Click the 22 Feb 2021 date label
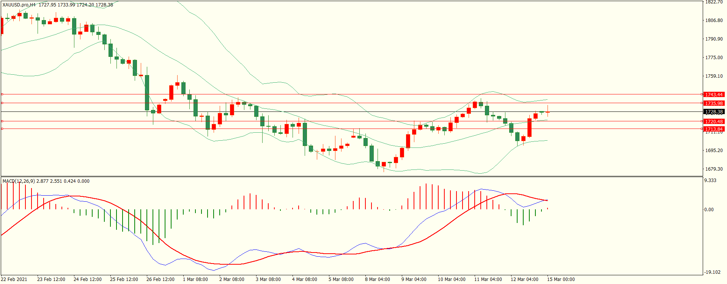This screenshot has width=727, height=284. click(x=14, y=279)
